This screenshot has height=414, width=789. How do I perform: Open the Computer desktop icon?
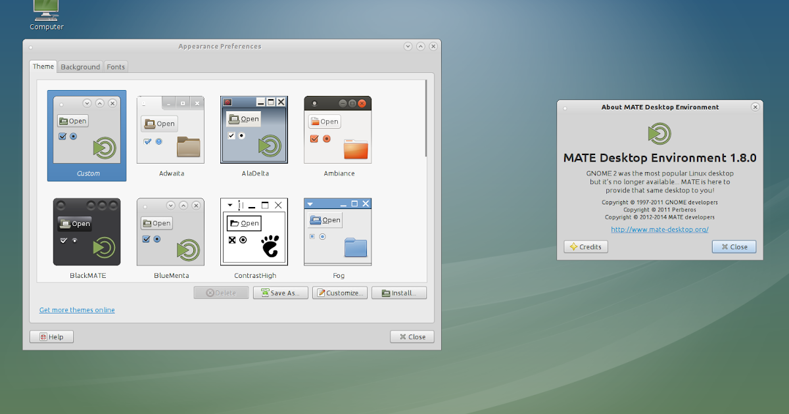click(47, 16)
